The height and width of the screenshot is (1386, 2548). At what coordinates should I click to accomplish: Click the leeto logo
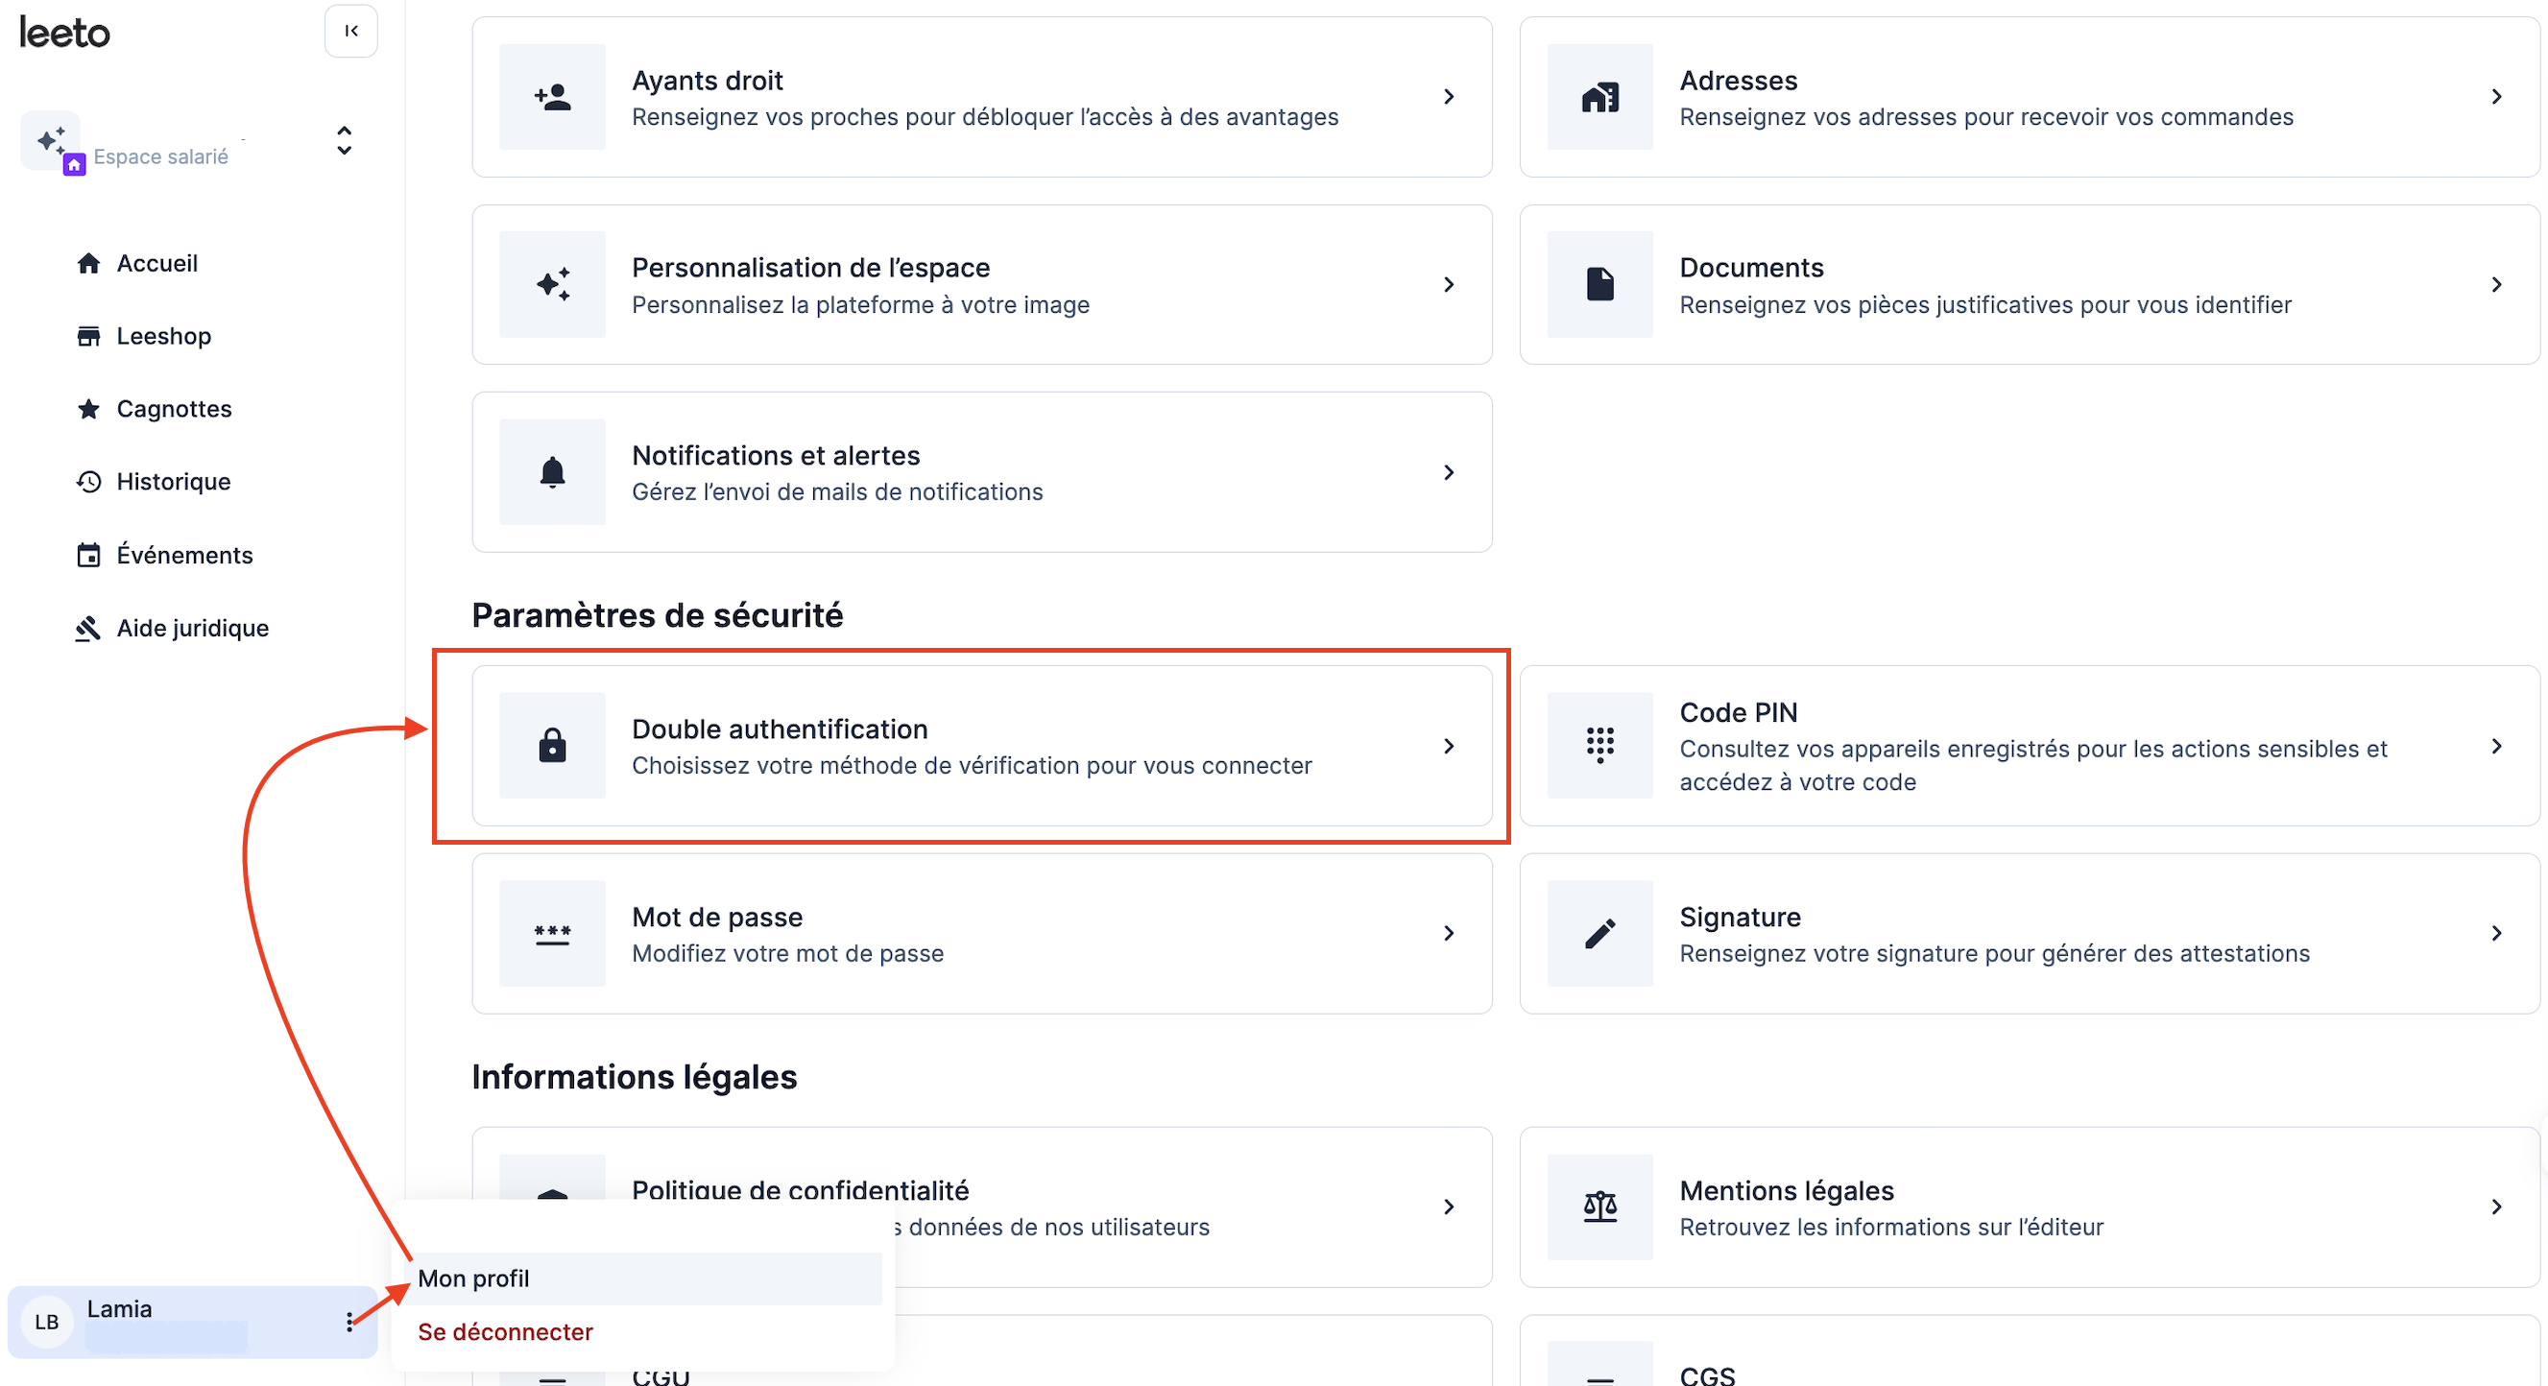click(65, 33)
